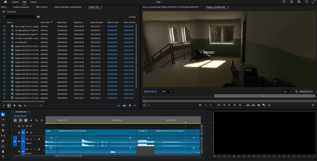317x161 pixels.
Task: Toggle A1 source patch button
Action: coord(15,141)
